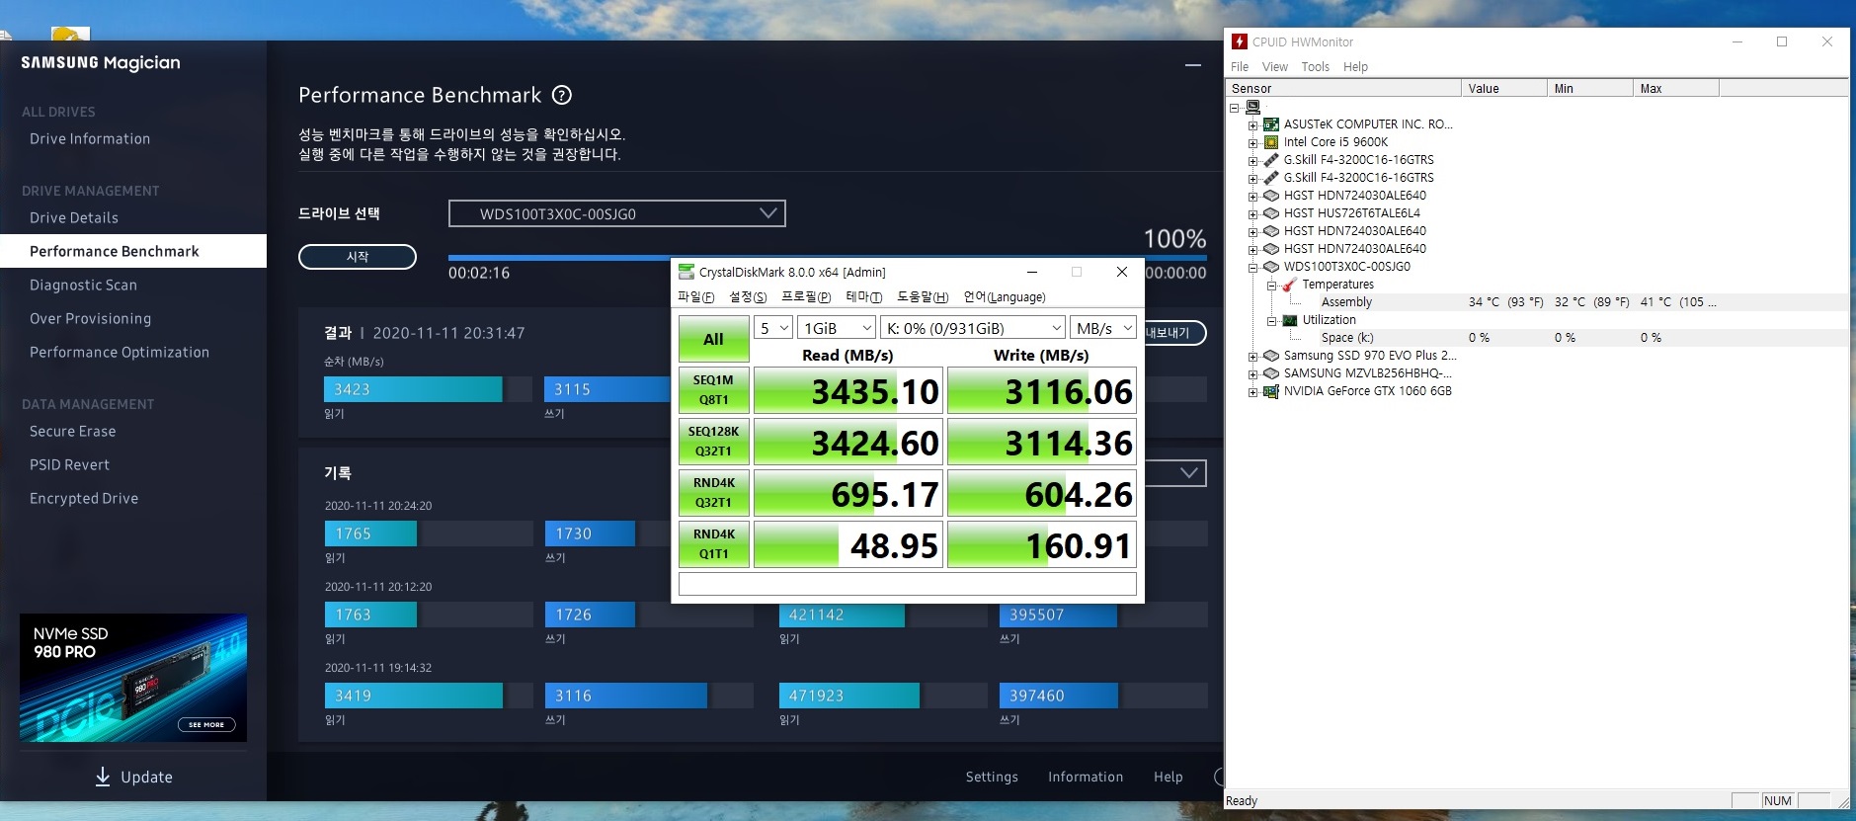The width and height of the screenshot is (1856, 821).
Task: Select Performance Optimization in the sidebar
Action: [120, 353]
